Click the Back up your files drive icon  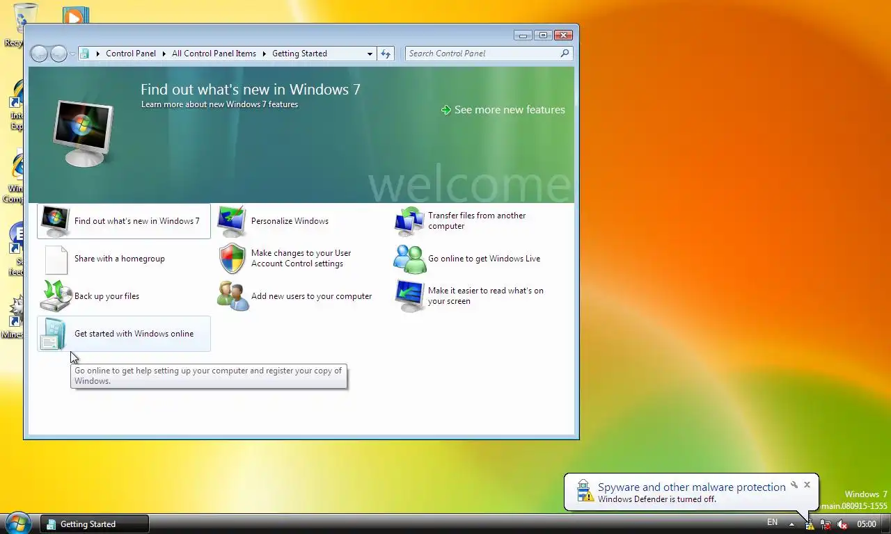click(55, 296)
